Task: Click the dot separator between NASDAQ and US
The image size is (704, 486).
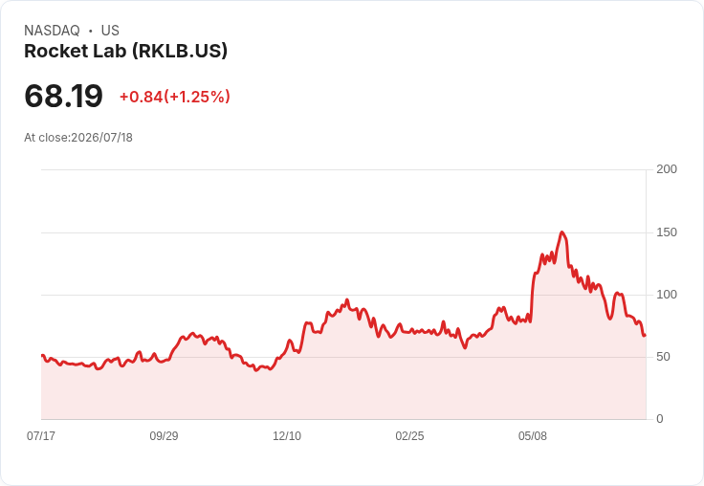Action: (91, 31)
